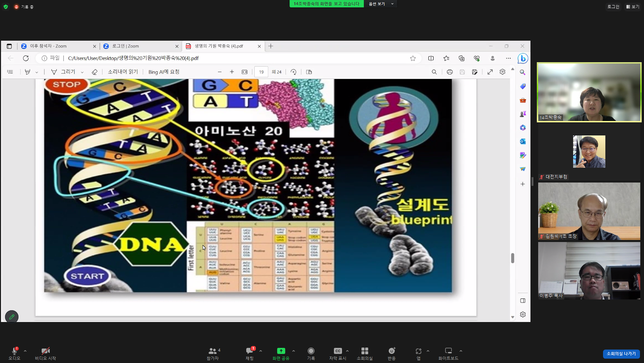Viewport: 644px width, 363px height.
Task: Open draw tool options dropdown arrow
Action: (82, 72)
